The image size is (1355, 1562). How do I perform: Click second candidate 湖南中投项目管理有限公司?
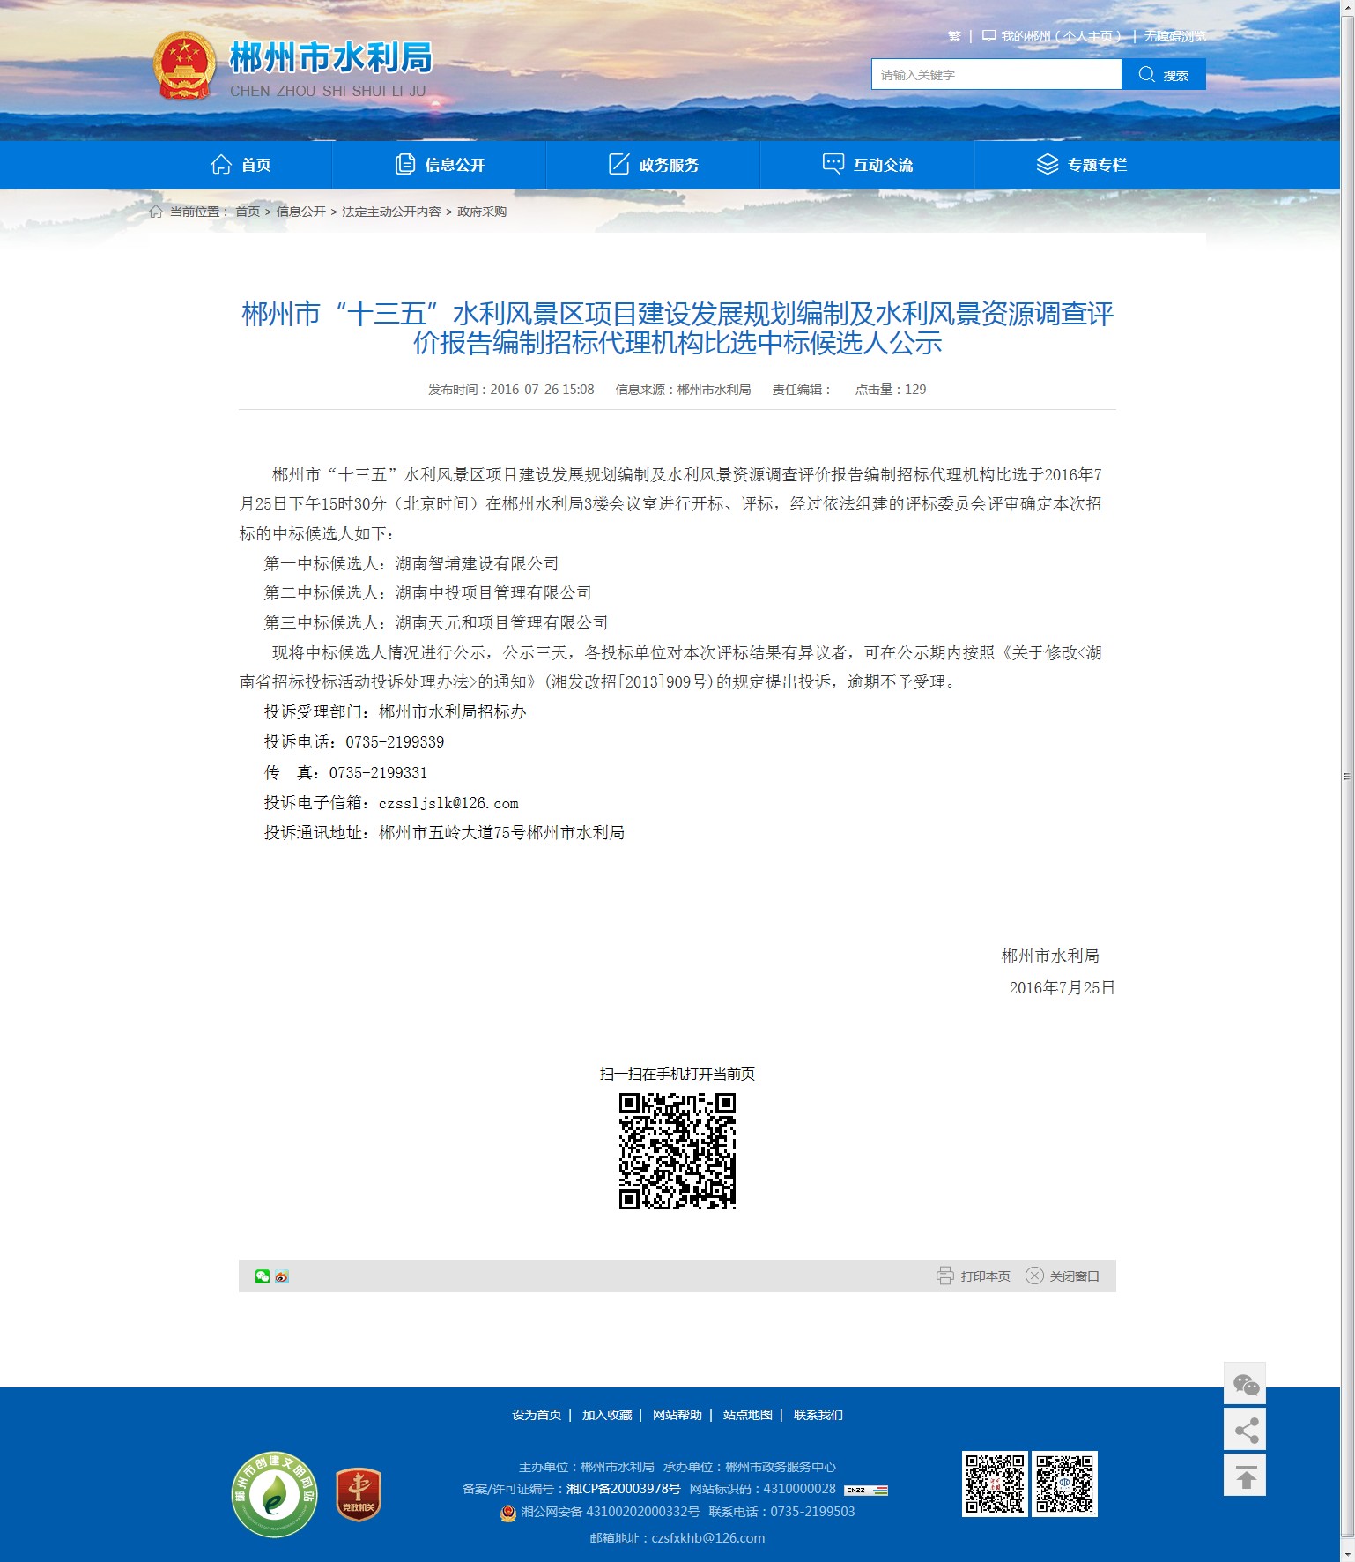[493, 593]
